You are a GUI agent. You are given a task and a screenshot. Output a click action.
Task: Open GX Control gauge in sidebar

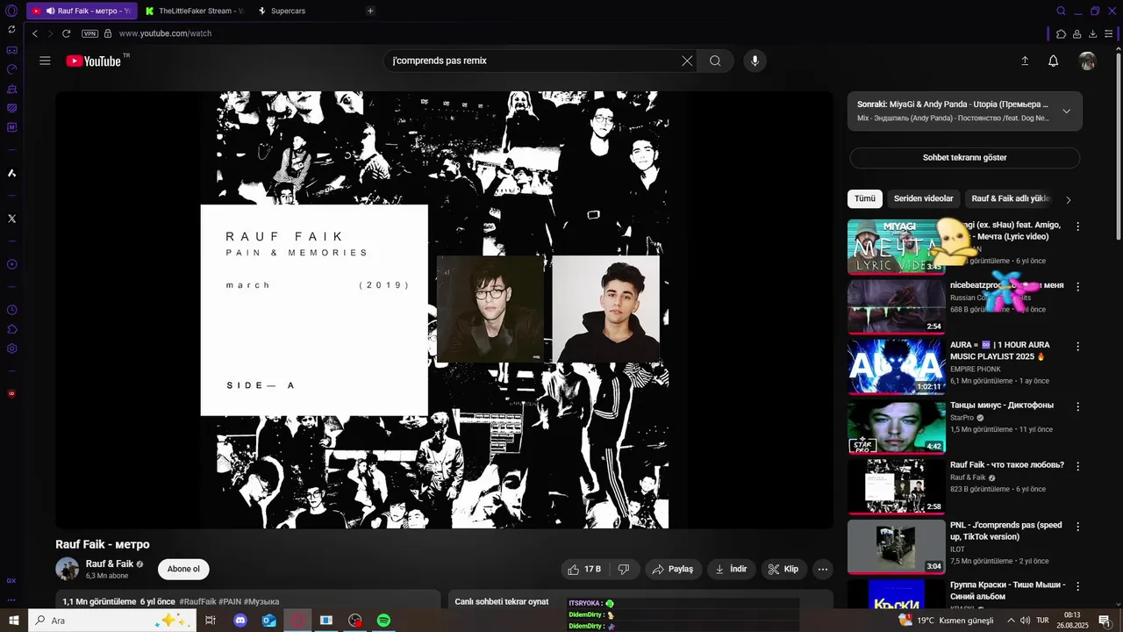(x=11, y=69)
